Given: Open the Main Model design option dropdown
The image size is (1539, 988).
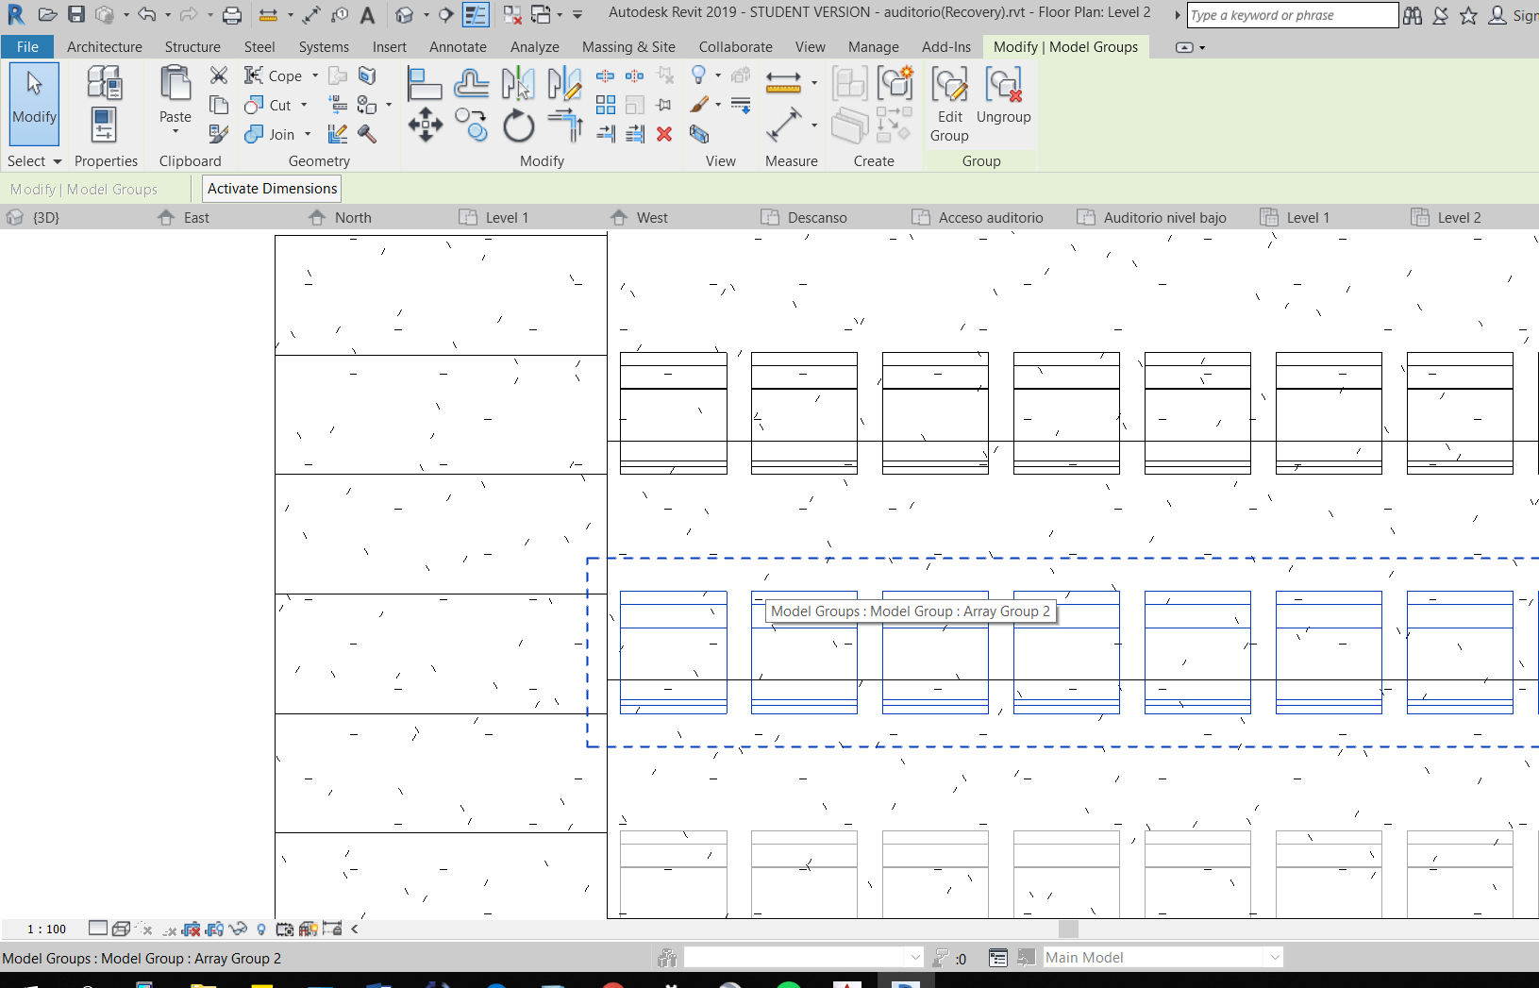Looking at the screenshot, I should [x=1273, y=957].
